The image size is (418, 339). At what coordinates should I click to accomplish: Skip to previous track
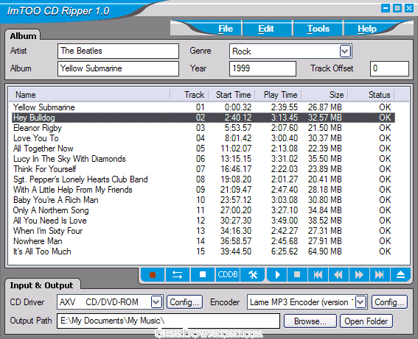tap(318, 275)
